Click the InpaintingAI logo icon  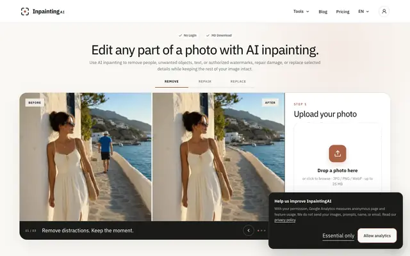(25, 12)
